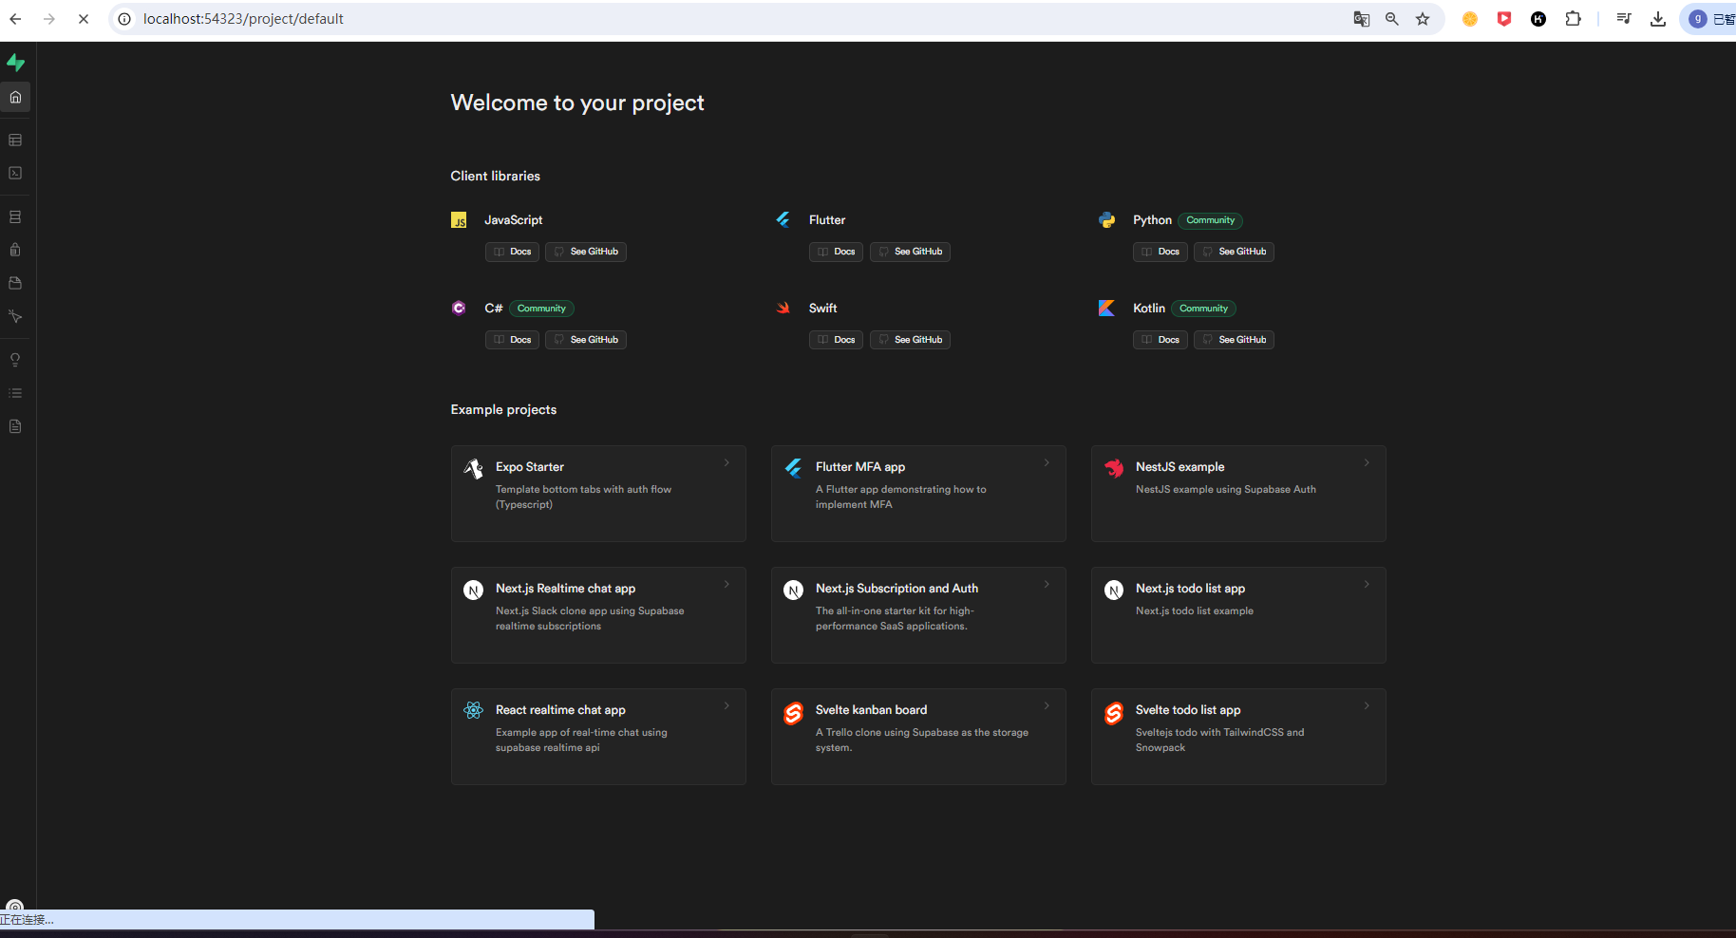Open React realtime chat app card

coord(598,737)
